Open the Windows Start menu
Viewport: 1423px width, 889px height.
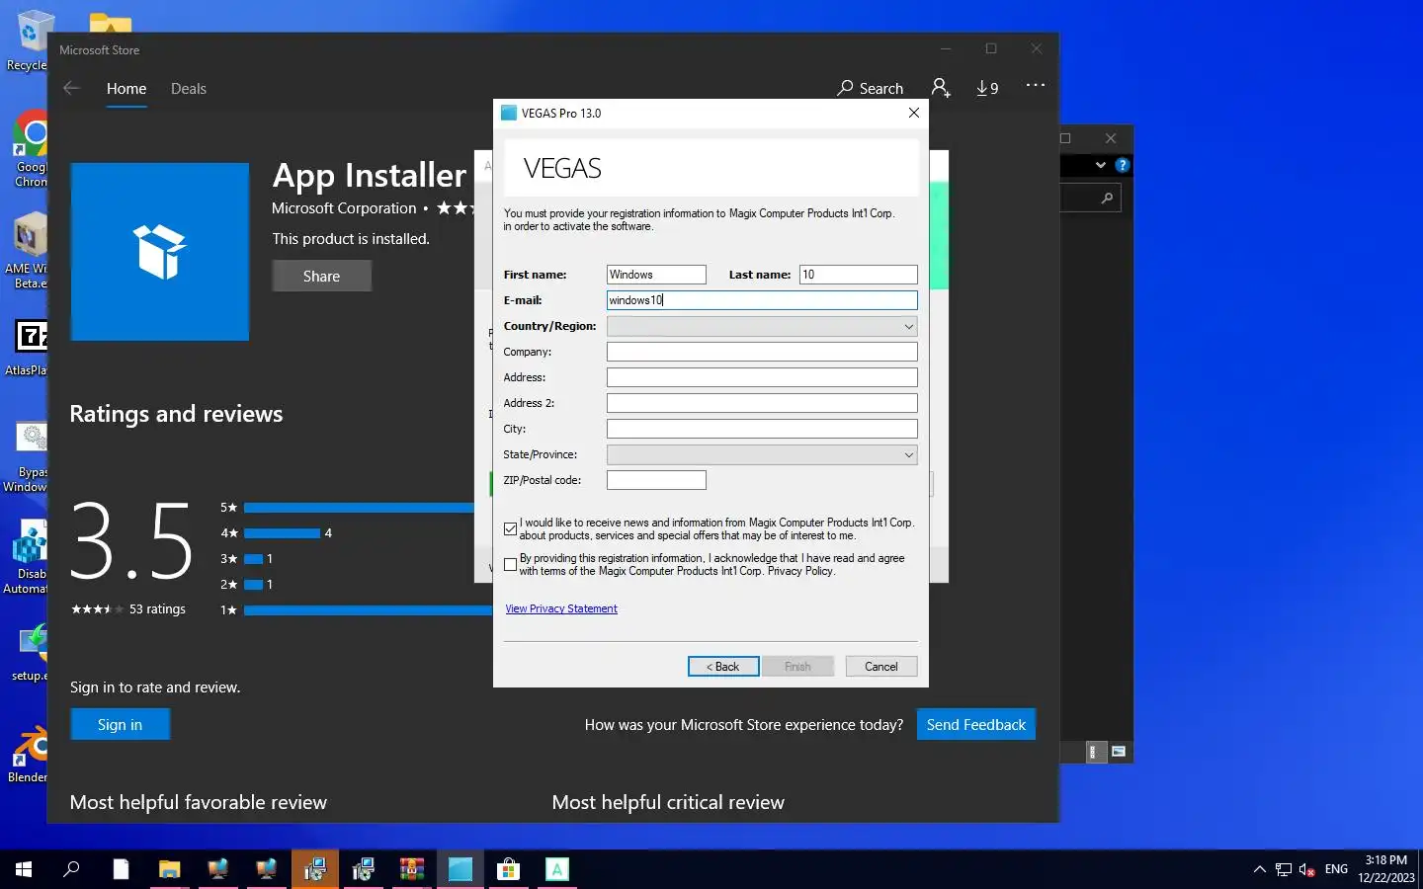(24, 869)
